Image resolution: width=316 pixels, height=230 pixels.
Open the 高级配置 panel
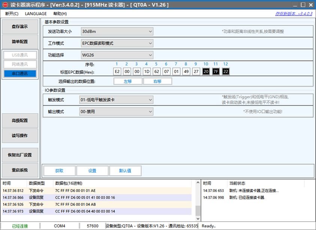coord(20,120)
